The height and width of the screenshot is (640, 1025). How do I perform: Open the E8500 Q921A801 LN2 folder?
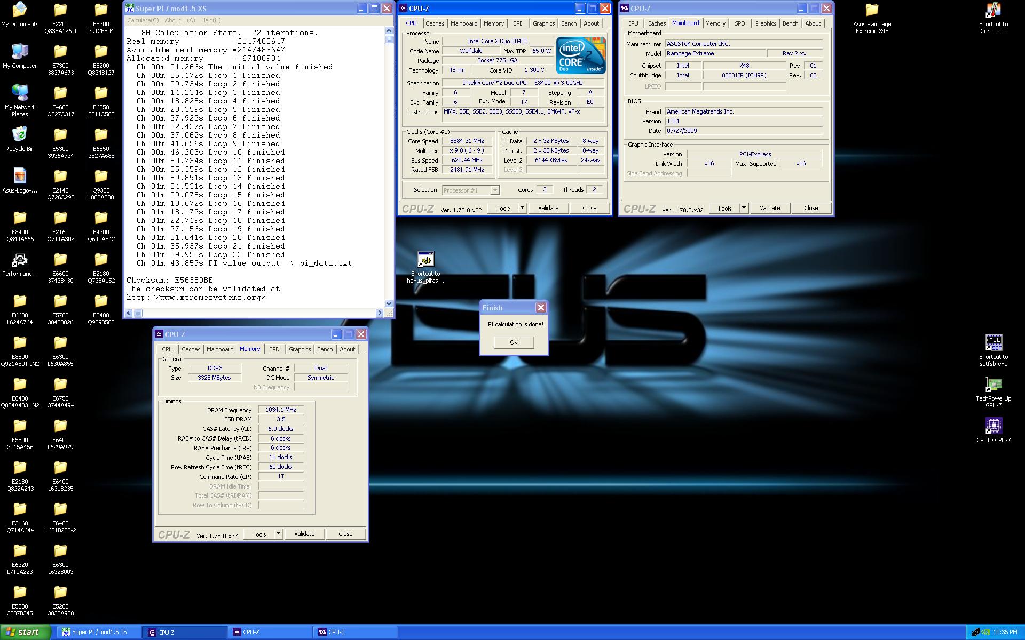coord(20,351)
